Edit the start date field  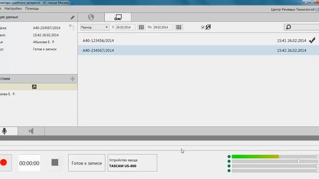(x=125, y=27)
